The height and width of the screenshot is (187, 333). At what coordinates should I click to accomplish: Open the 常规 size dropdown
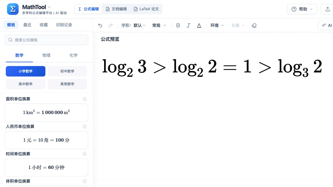click(x=159, y=25)
